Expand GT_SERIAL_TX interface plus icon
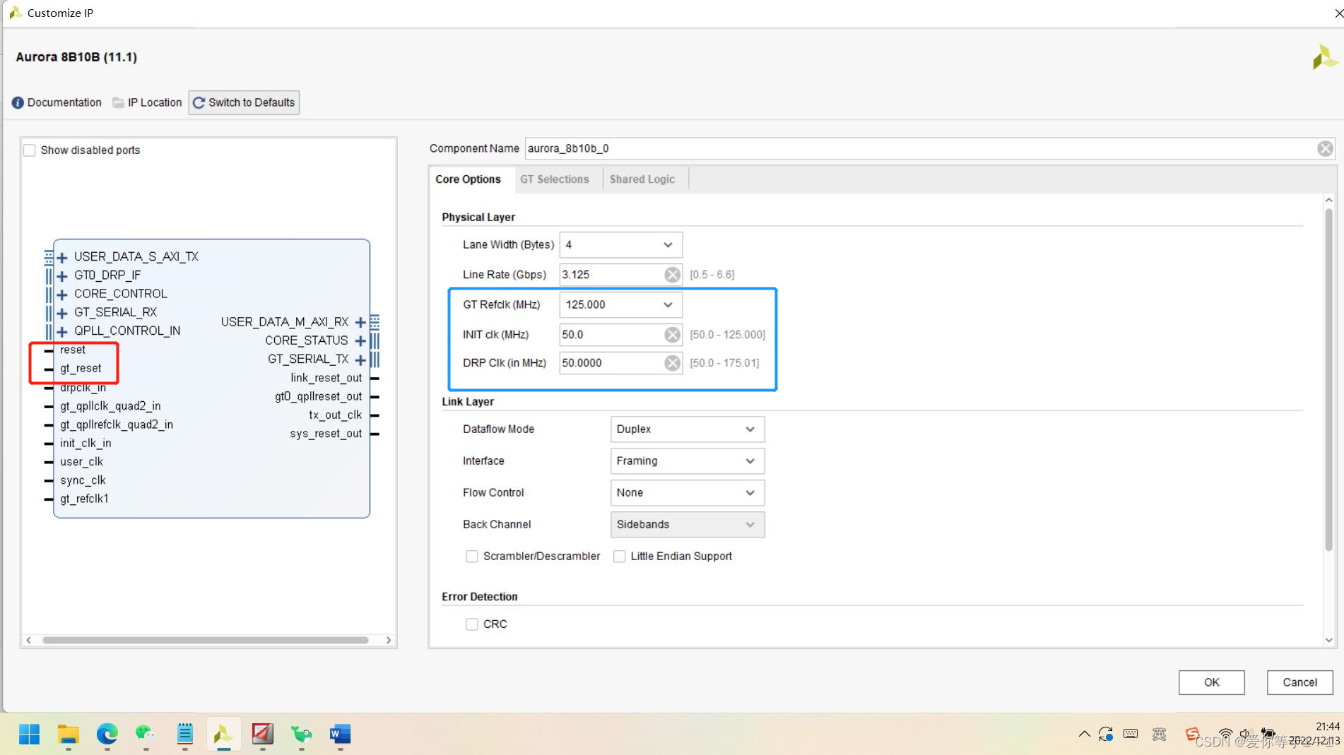Image resolution: width=1344 pixels, height=755 pixels. (x=360, y=359)
